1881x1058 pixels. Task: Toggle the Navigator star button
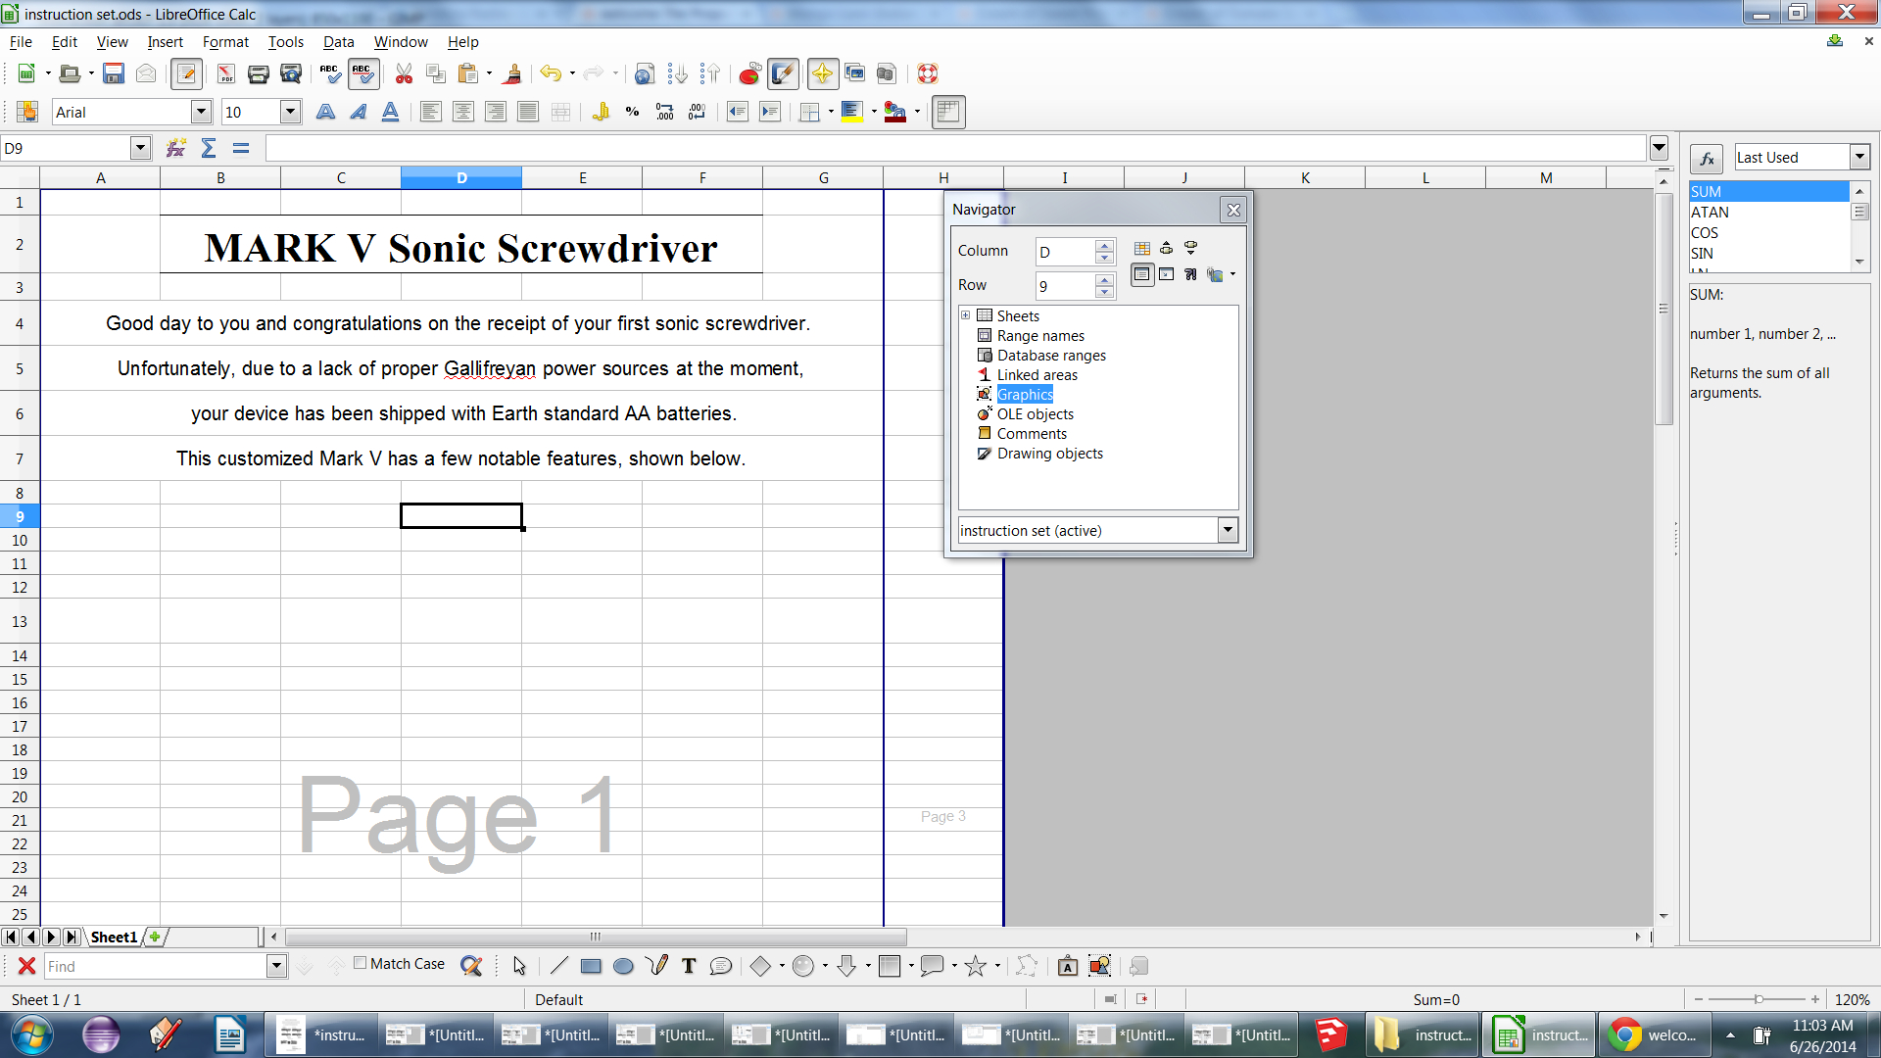tap(822, 73)
